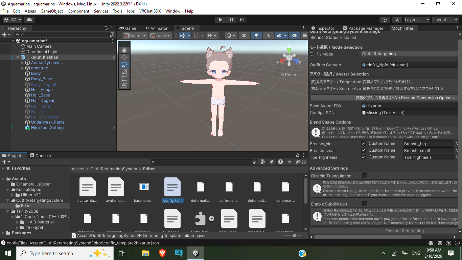
Task: Open the Layout dropdown
Action: (445, 20)
